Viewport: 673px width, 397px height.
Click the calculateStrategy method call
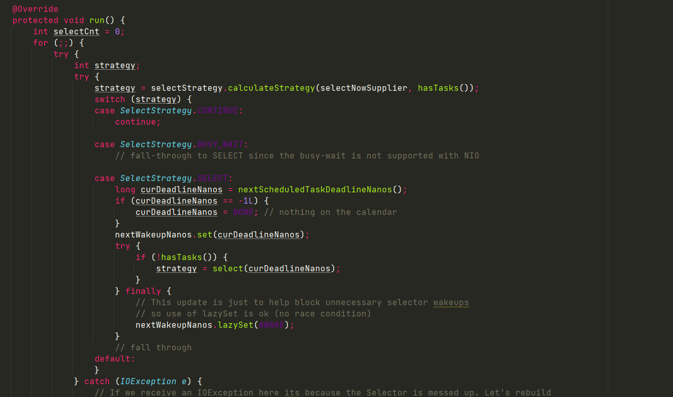(272, 88)
